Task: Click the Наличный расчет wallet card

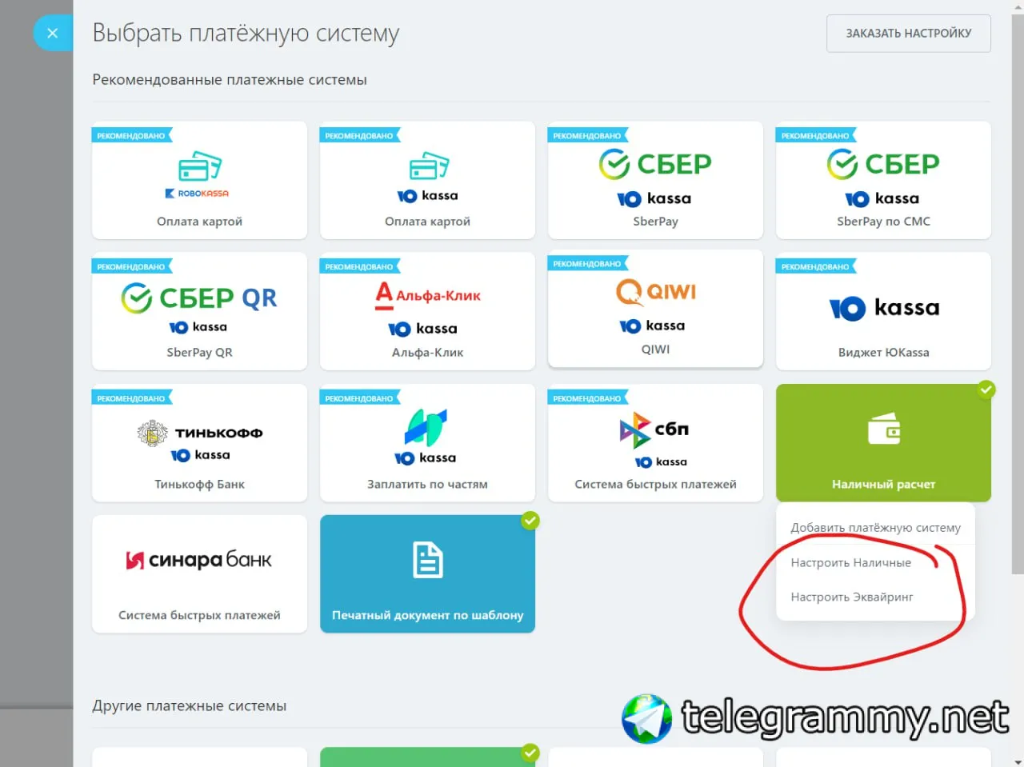Action: [883, 443]
